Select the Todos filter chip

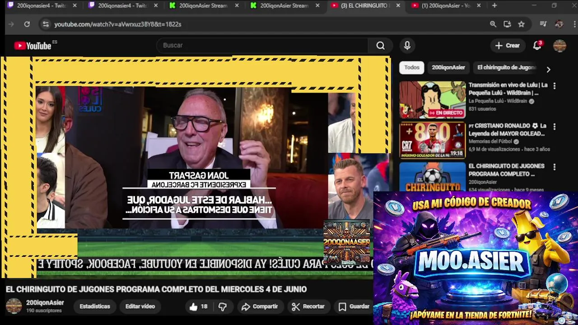coord(412,67)
